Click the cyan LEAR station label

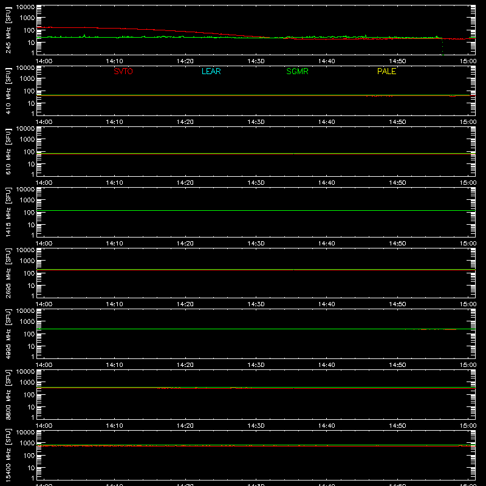[x=211, y=71]
